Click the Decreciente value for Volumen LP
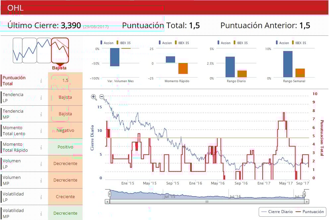Image resolution: width=329 pixels, height=220 pixels. click(65, 163)
